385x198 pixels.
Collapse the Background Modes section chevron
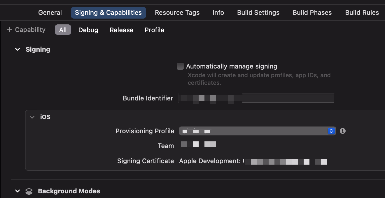17,191
